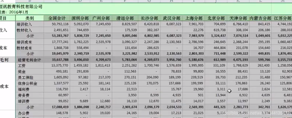Select the salary cell 13,375,770
This screenshot has height=118, width=292.
coord(57,66)
